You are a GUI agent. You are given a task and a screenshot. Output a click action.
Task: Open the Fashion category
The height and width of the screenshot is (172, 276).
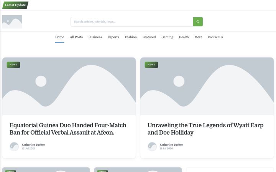[131, 37]
